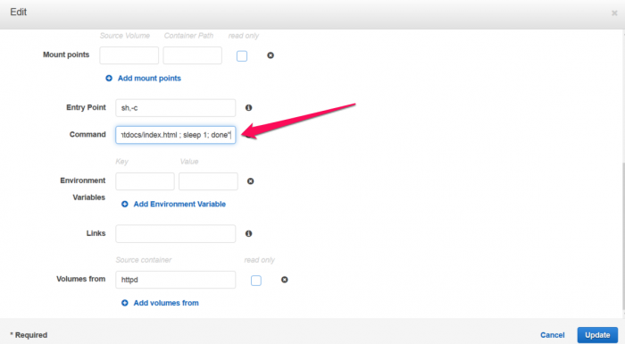Click into the Command input field

tap(175, 135)
